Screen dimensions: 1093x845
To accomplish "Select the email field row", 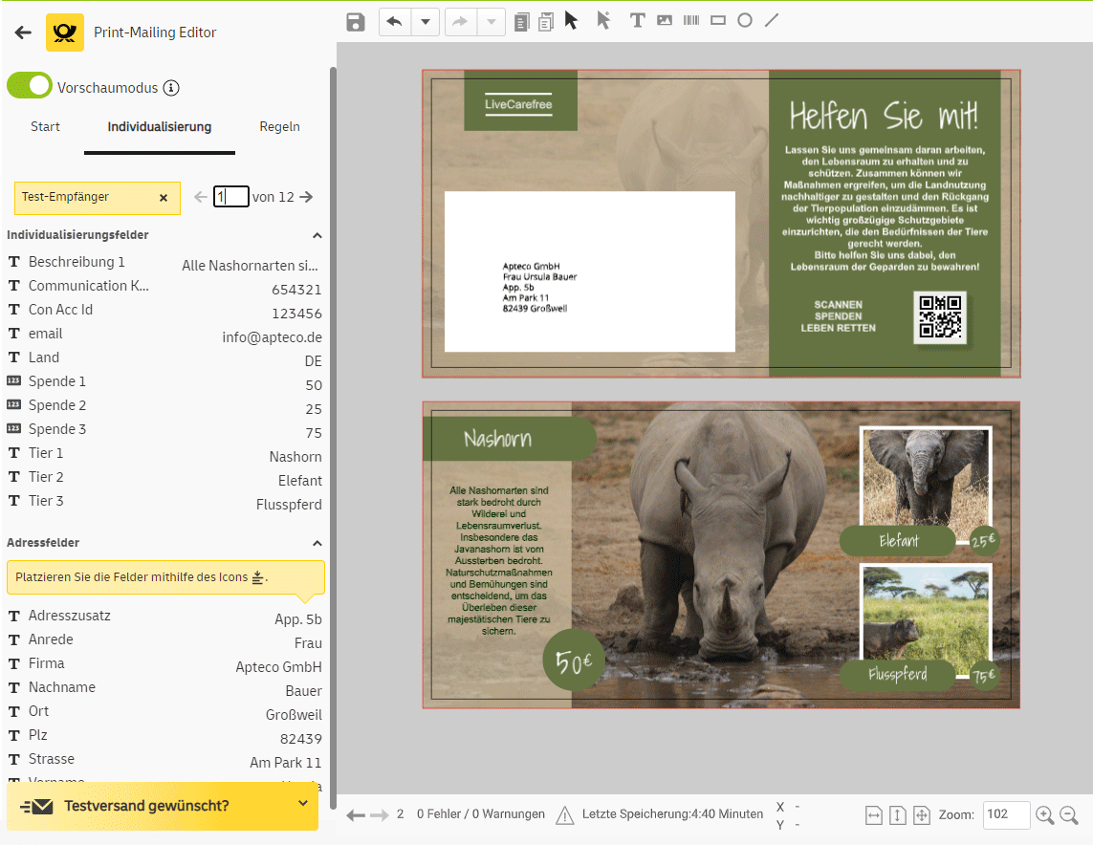I will 164,335.
